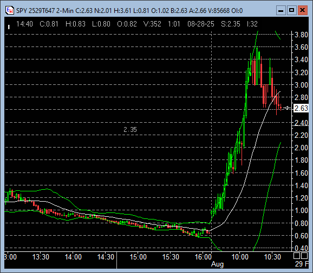The width and height of the screenshot is (313, 273).
Task: Click the 10:00 time axis label
Action: coord(240,257)
